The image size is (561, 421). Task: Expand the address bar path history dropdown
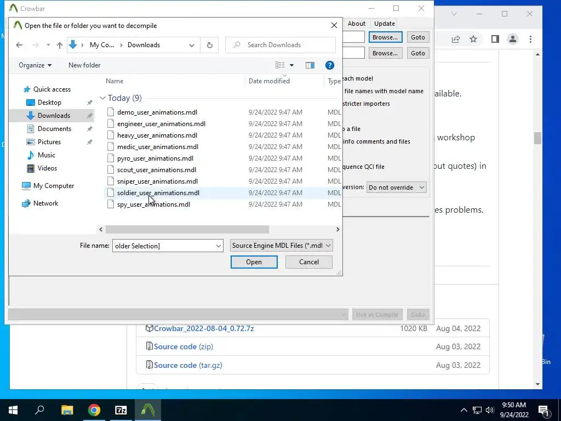pos(192,45)
